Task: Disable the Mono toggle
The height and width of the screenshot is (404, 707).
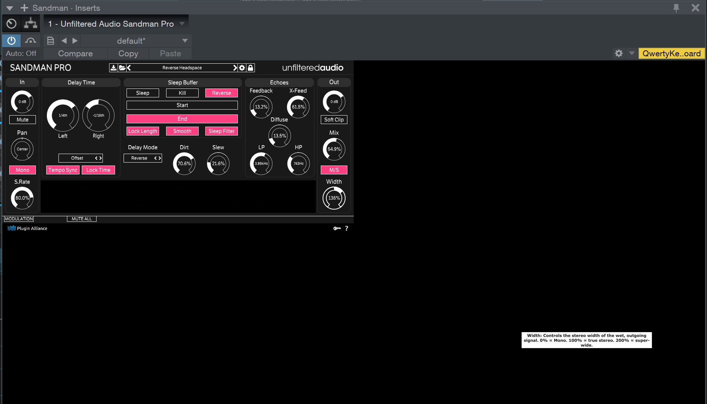Action: point(23,170)
